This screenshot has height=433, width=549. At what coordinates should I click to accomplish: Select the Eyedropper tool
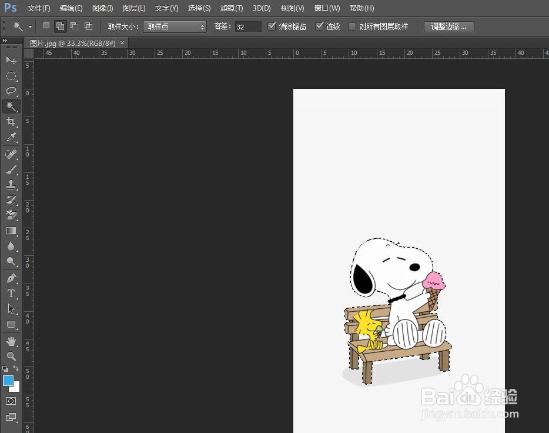(11, 137)
